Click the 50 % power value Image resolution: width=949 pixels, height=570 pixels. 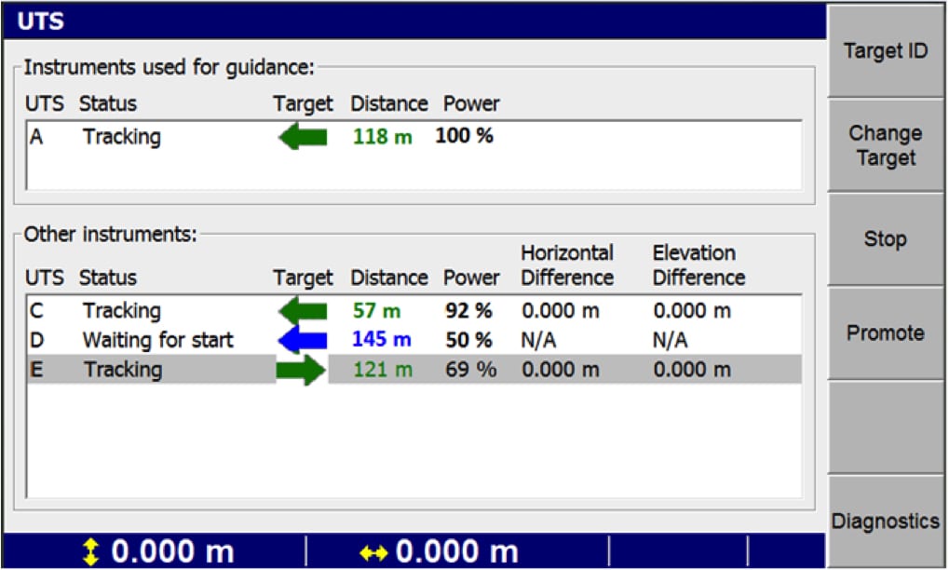(x=469, y=340)
